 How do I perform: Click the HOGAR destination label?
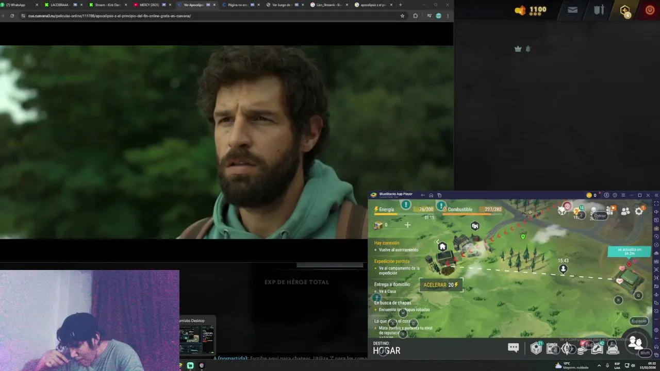pyautogui.click(x=387, y=351)
